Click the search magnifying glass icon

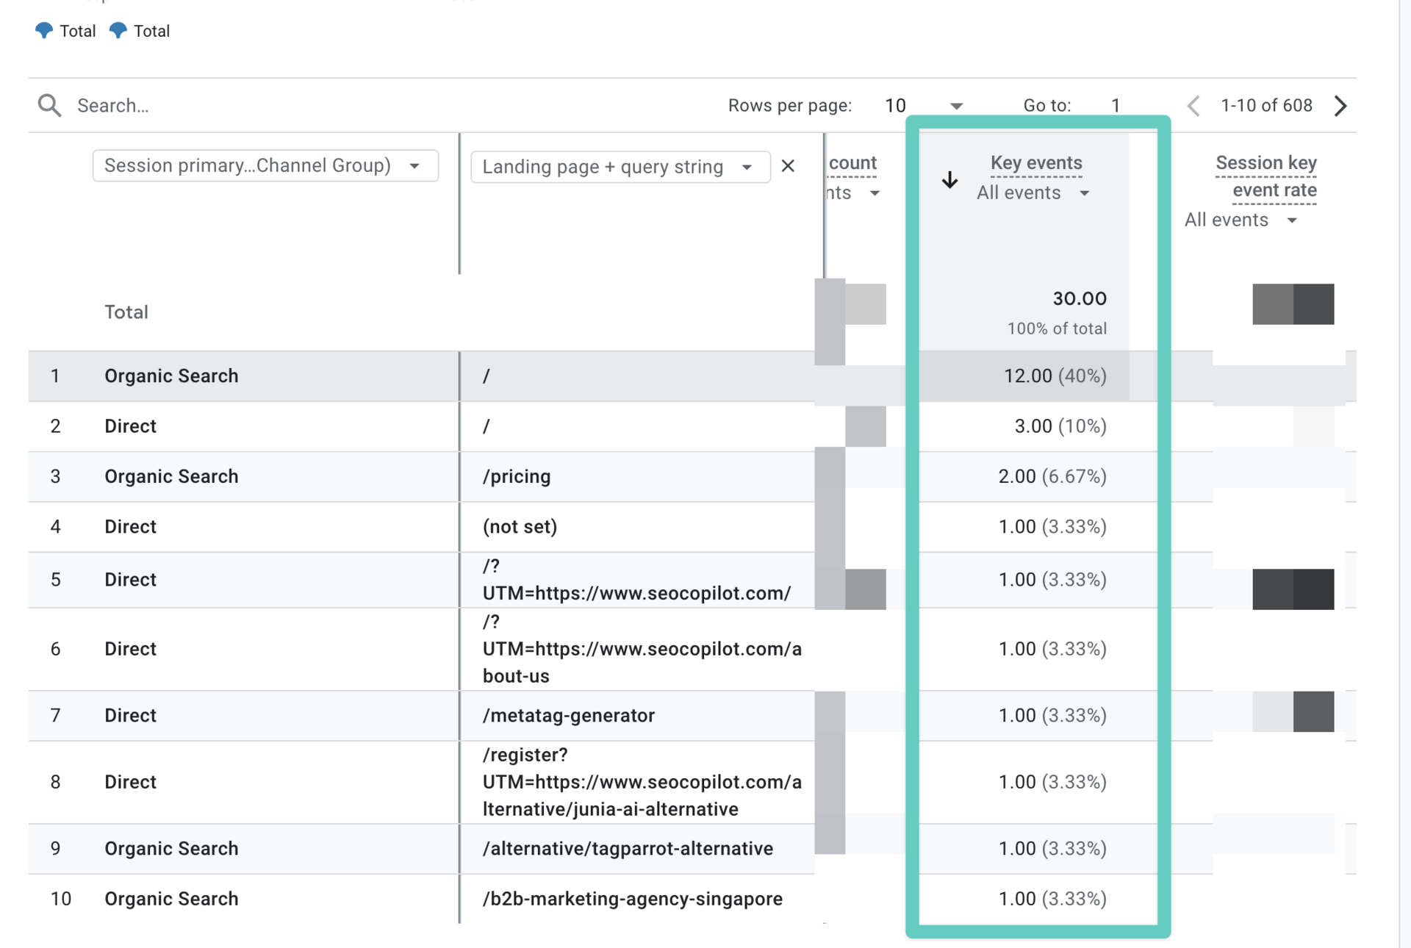tap(49, 105)
